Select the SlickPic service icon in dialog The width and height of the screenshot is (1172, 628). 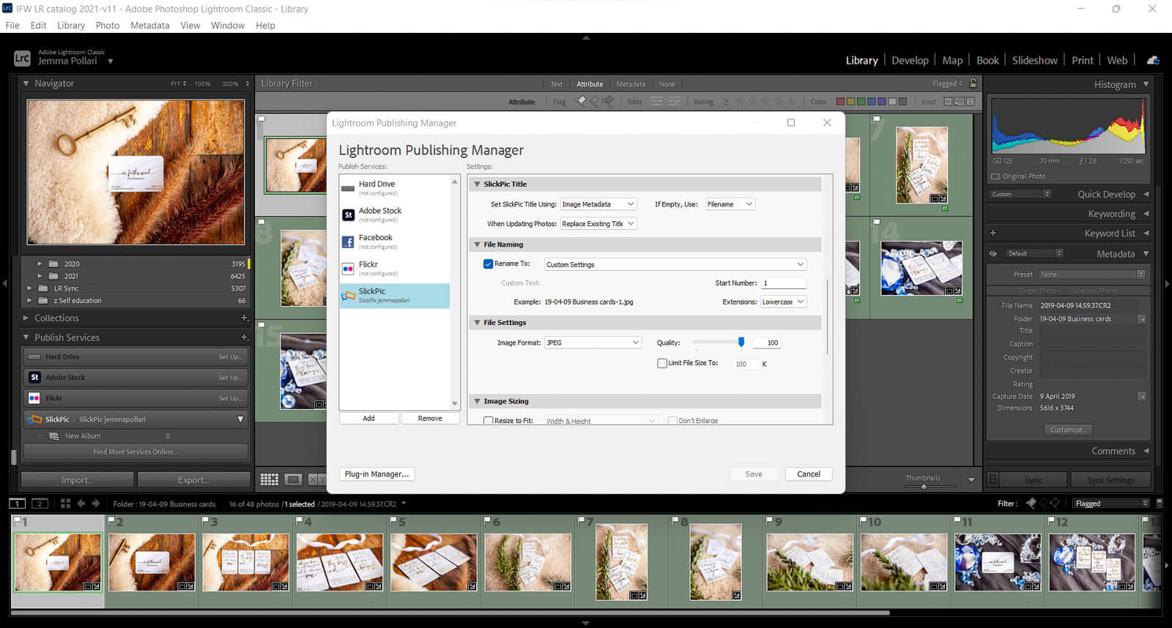click(x=349, y=296)
